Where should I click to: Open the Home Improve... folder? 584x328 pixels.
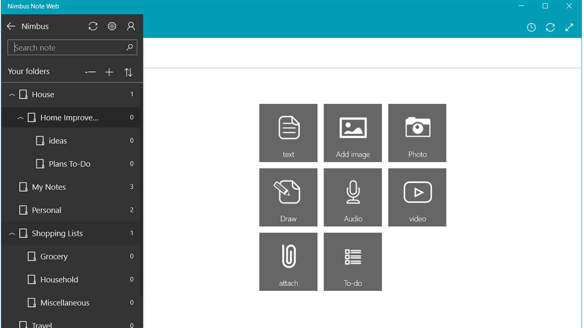pyautogui.click(x=71, y=117)
